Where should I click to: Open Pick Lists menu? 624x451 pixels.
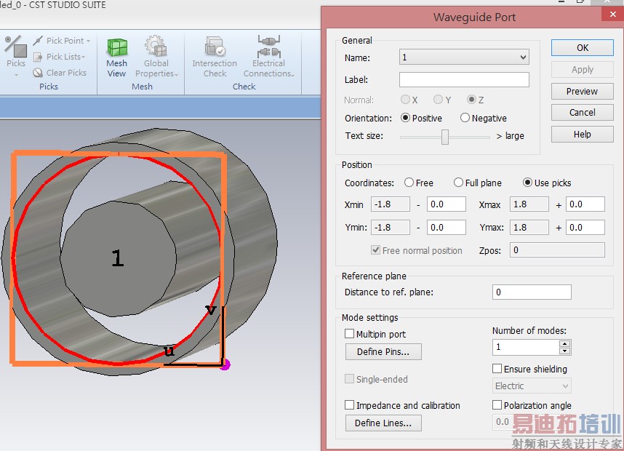point(60,57)
